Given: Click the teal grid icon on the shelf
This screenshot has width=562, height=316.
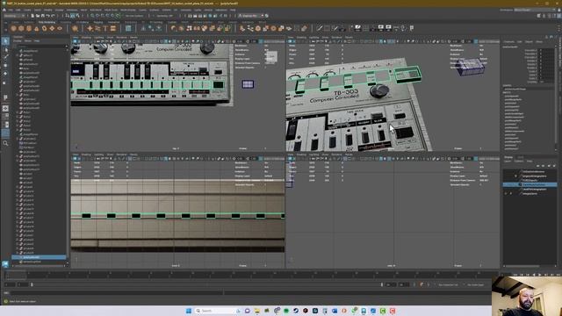Looking at the screenshot, I should (x=128, y=28).
